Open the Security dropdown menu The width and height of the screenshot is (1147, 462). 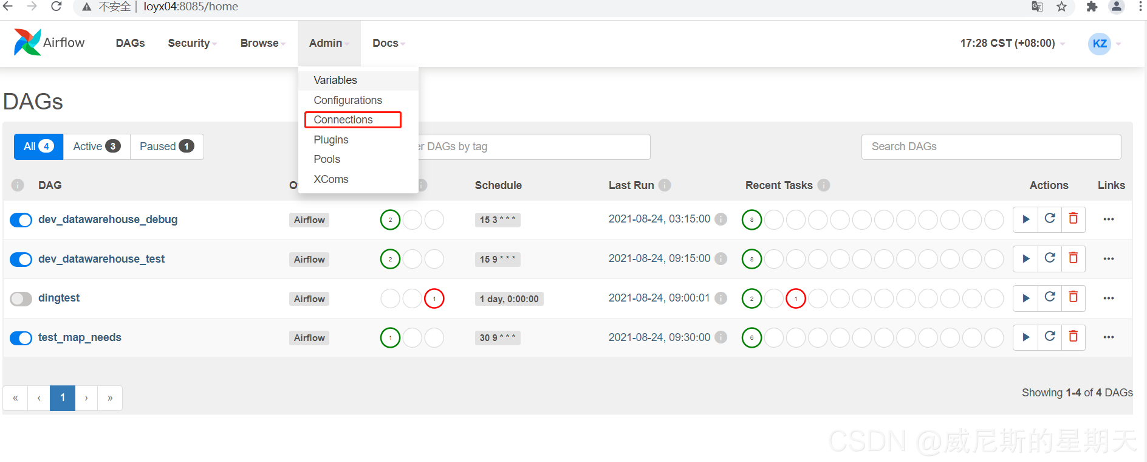192,43
